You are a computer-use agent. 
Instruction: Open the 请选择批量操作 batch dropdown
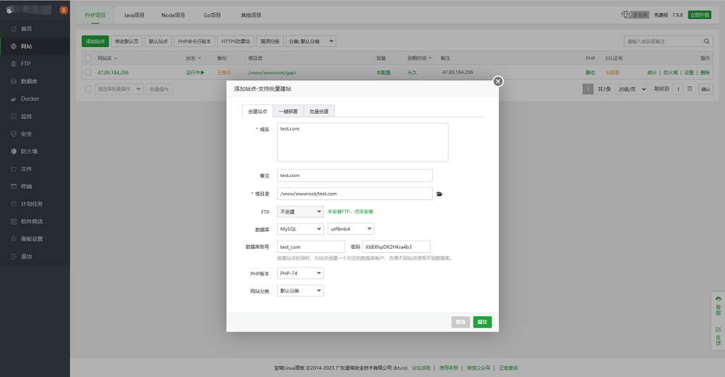coord(119,89)
